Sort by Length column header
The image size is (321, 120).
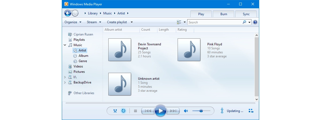point(166,30)
